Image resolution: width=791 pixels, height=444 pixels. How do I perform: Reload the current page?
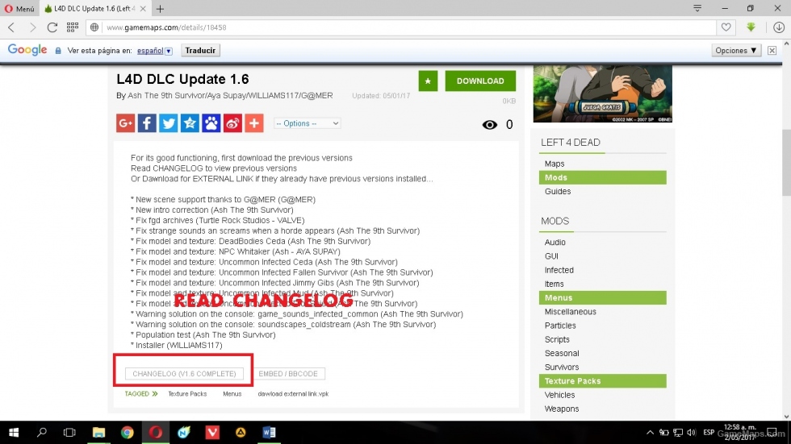pos(52,27)
